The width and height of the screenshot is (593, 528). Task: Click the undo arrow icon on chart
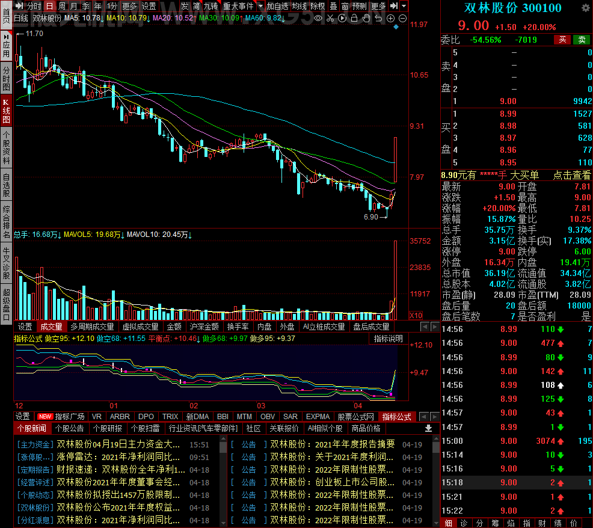pos(378,18)
